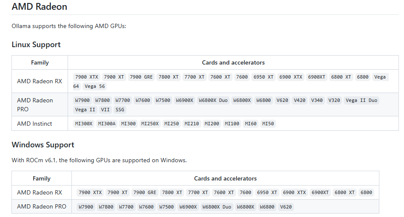Select the MI210 label
This screenshot has width=404, height=217.
pos(191,124)
